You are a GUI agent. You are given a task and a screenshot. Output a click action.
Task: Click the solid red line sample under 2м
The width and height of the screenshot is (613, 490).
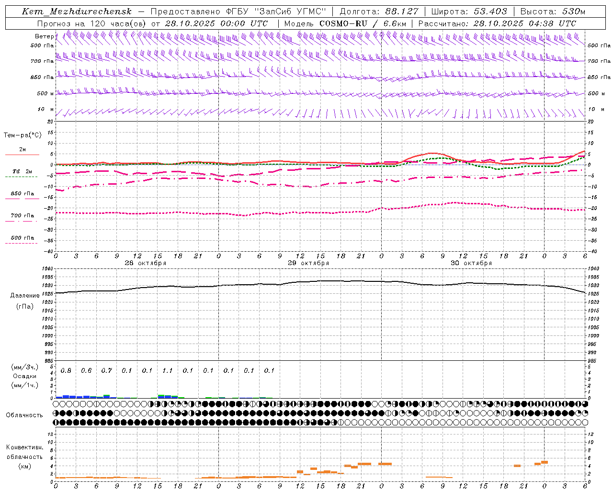tap(22, 155)
